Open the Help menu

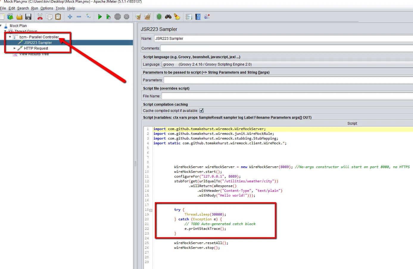point(71,8)
